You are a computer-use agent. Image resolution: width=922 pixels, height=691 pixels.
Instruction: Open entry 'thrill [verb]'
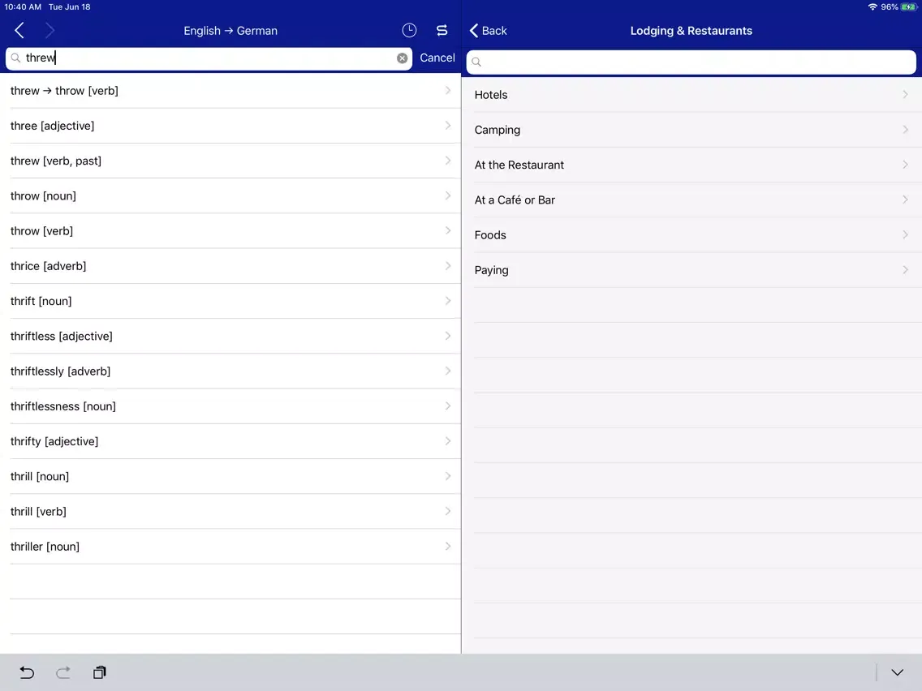point(230,511)
